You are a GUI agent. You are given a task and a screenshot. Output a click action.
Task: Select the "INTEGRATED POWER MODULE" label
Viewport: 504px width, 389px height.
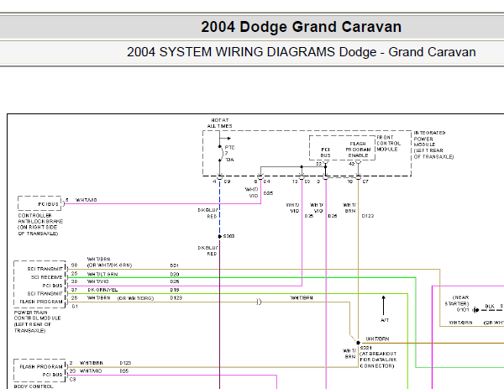(433, 145)
